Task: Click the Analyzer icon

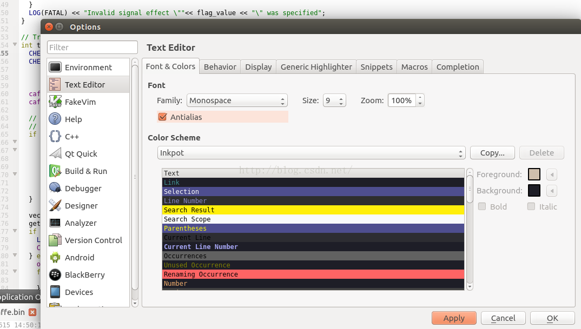Action: (55, 223)
